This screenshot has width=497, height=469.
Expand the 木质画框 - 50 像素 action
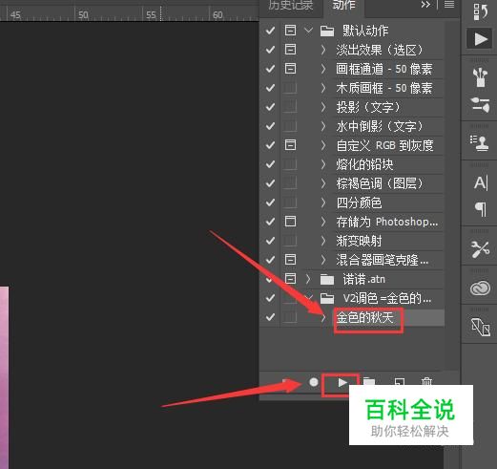coord(323,88)
